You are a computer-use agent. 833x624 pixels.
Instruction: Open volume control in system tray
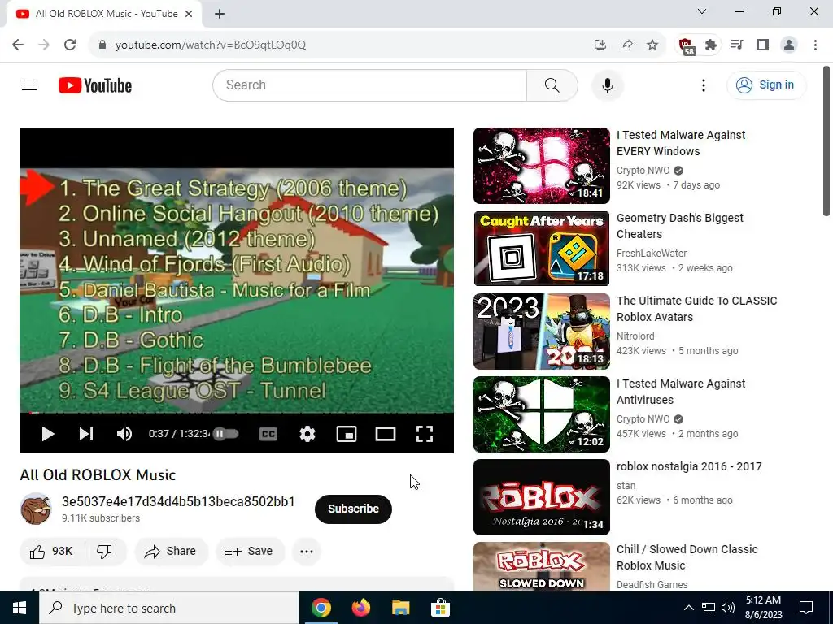click(728, 608)
